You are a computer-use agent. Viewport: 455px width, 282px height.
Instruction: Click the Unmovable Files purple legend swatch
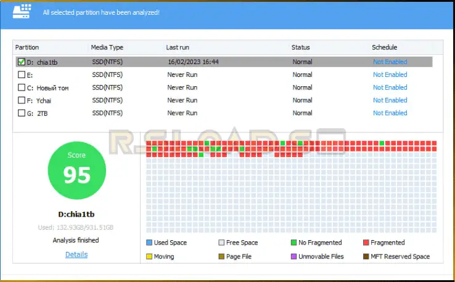pos(293,257)
